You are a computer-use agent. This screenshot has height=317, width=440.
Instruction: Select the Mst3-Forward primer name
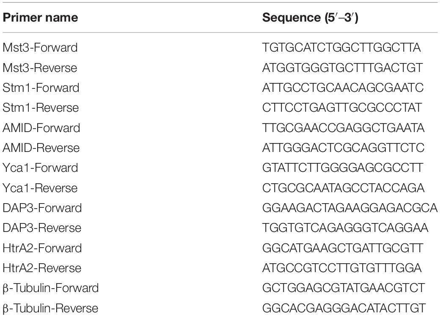40,47
